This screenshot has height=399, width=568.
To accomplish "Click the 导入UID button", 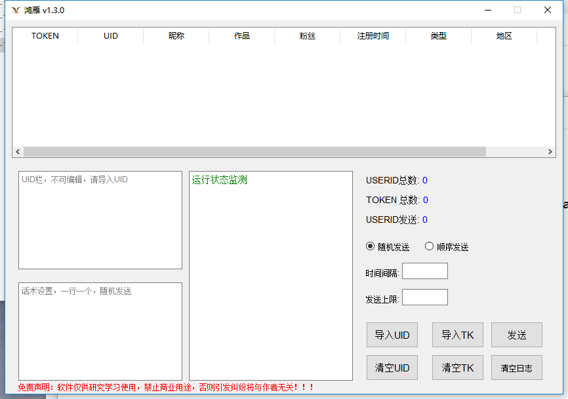I will pyautogui.click(x=392, y=335).
